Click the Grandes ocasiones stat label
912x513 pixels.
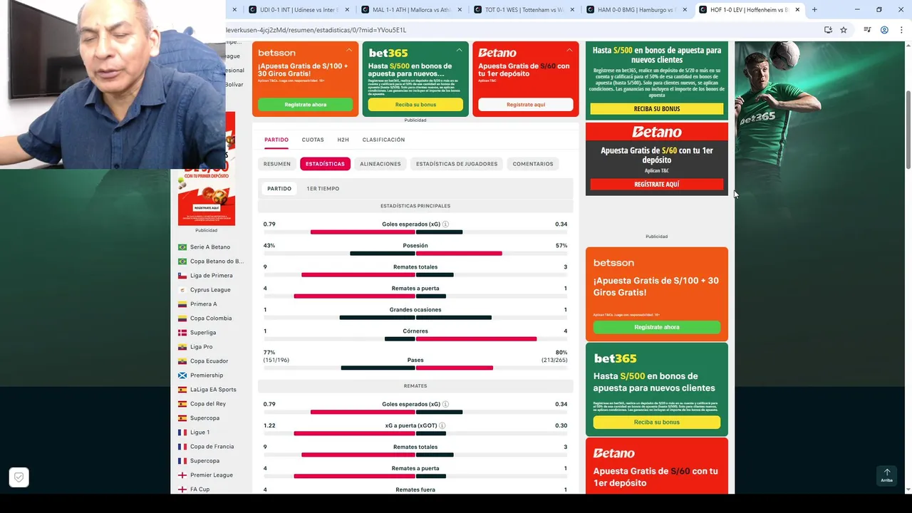415,310
